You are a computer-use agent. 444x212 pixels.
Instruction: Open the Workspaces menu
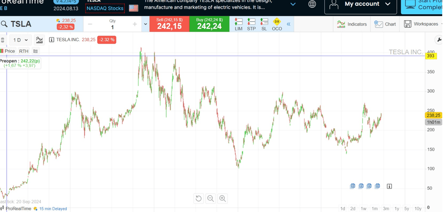pos(421,24)
